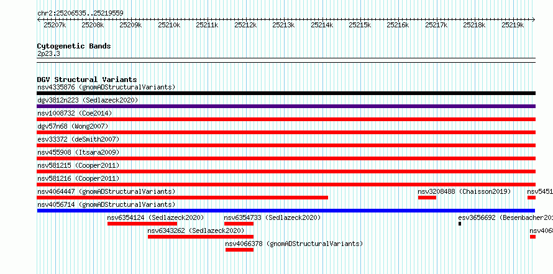Select the red nsv455908 variant bar
This screenshot has height=274, width=553.
click(286, 158)
